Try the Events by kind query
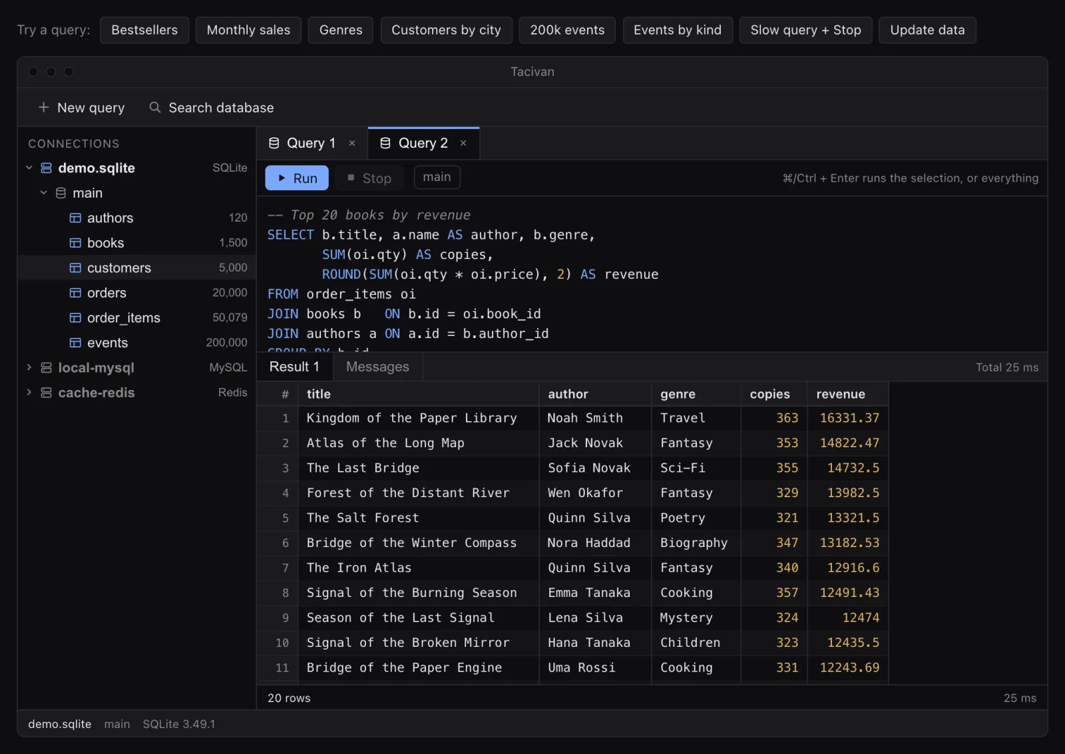 point(678,30)
